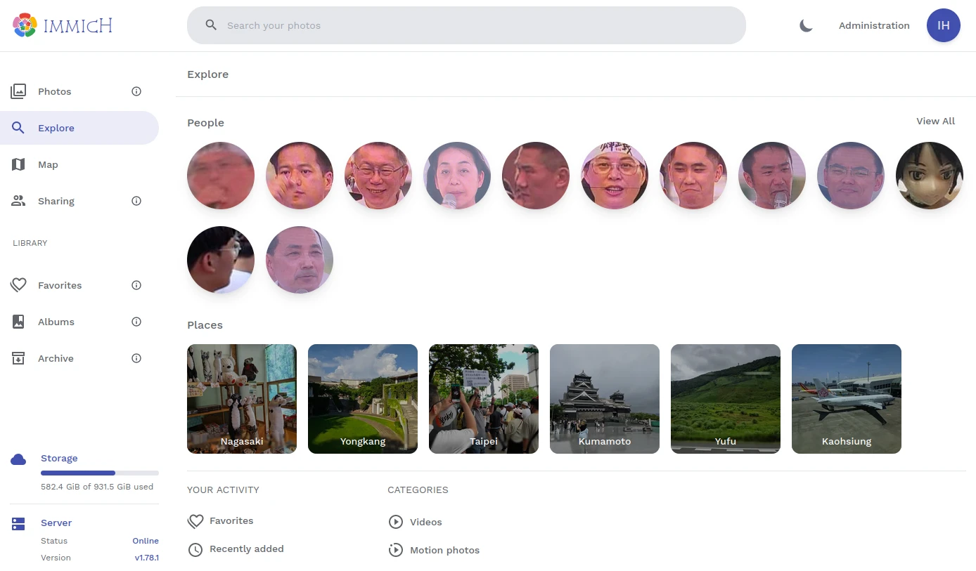
Task: Click the Immich logo
Action: [63, 26]
